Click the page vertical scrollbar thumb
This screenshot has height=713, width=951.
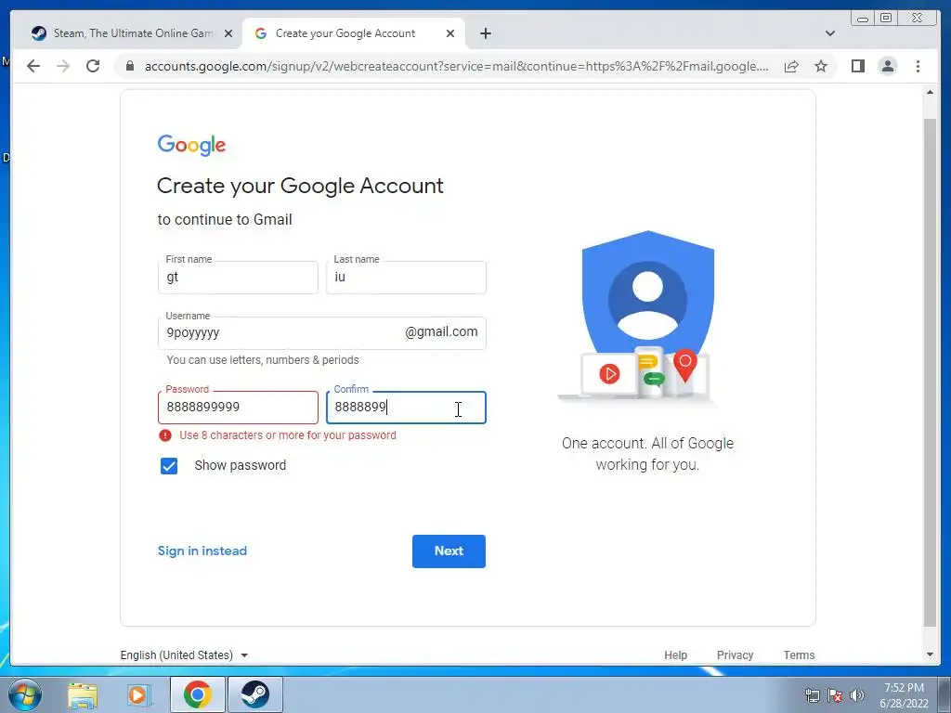click(x=930, y=372)
